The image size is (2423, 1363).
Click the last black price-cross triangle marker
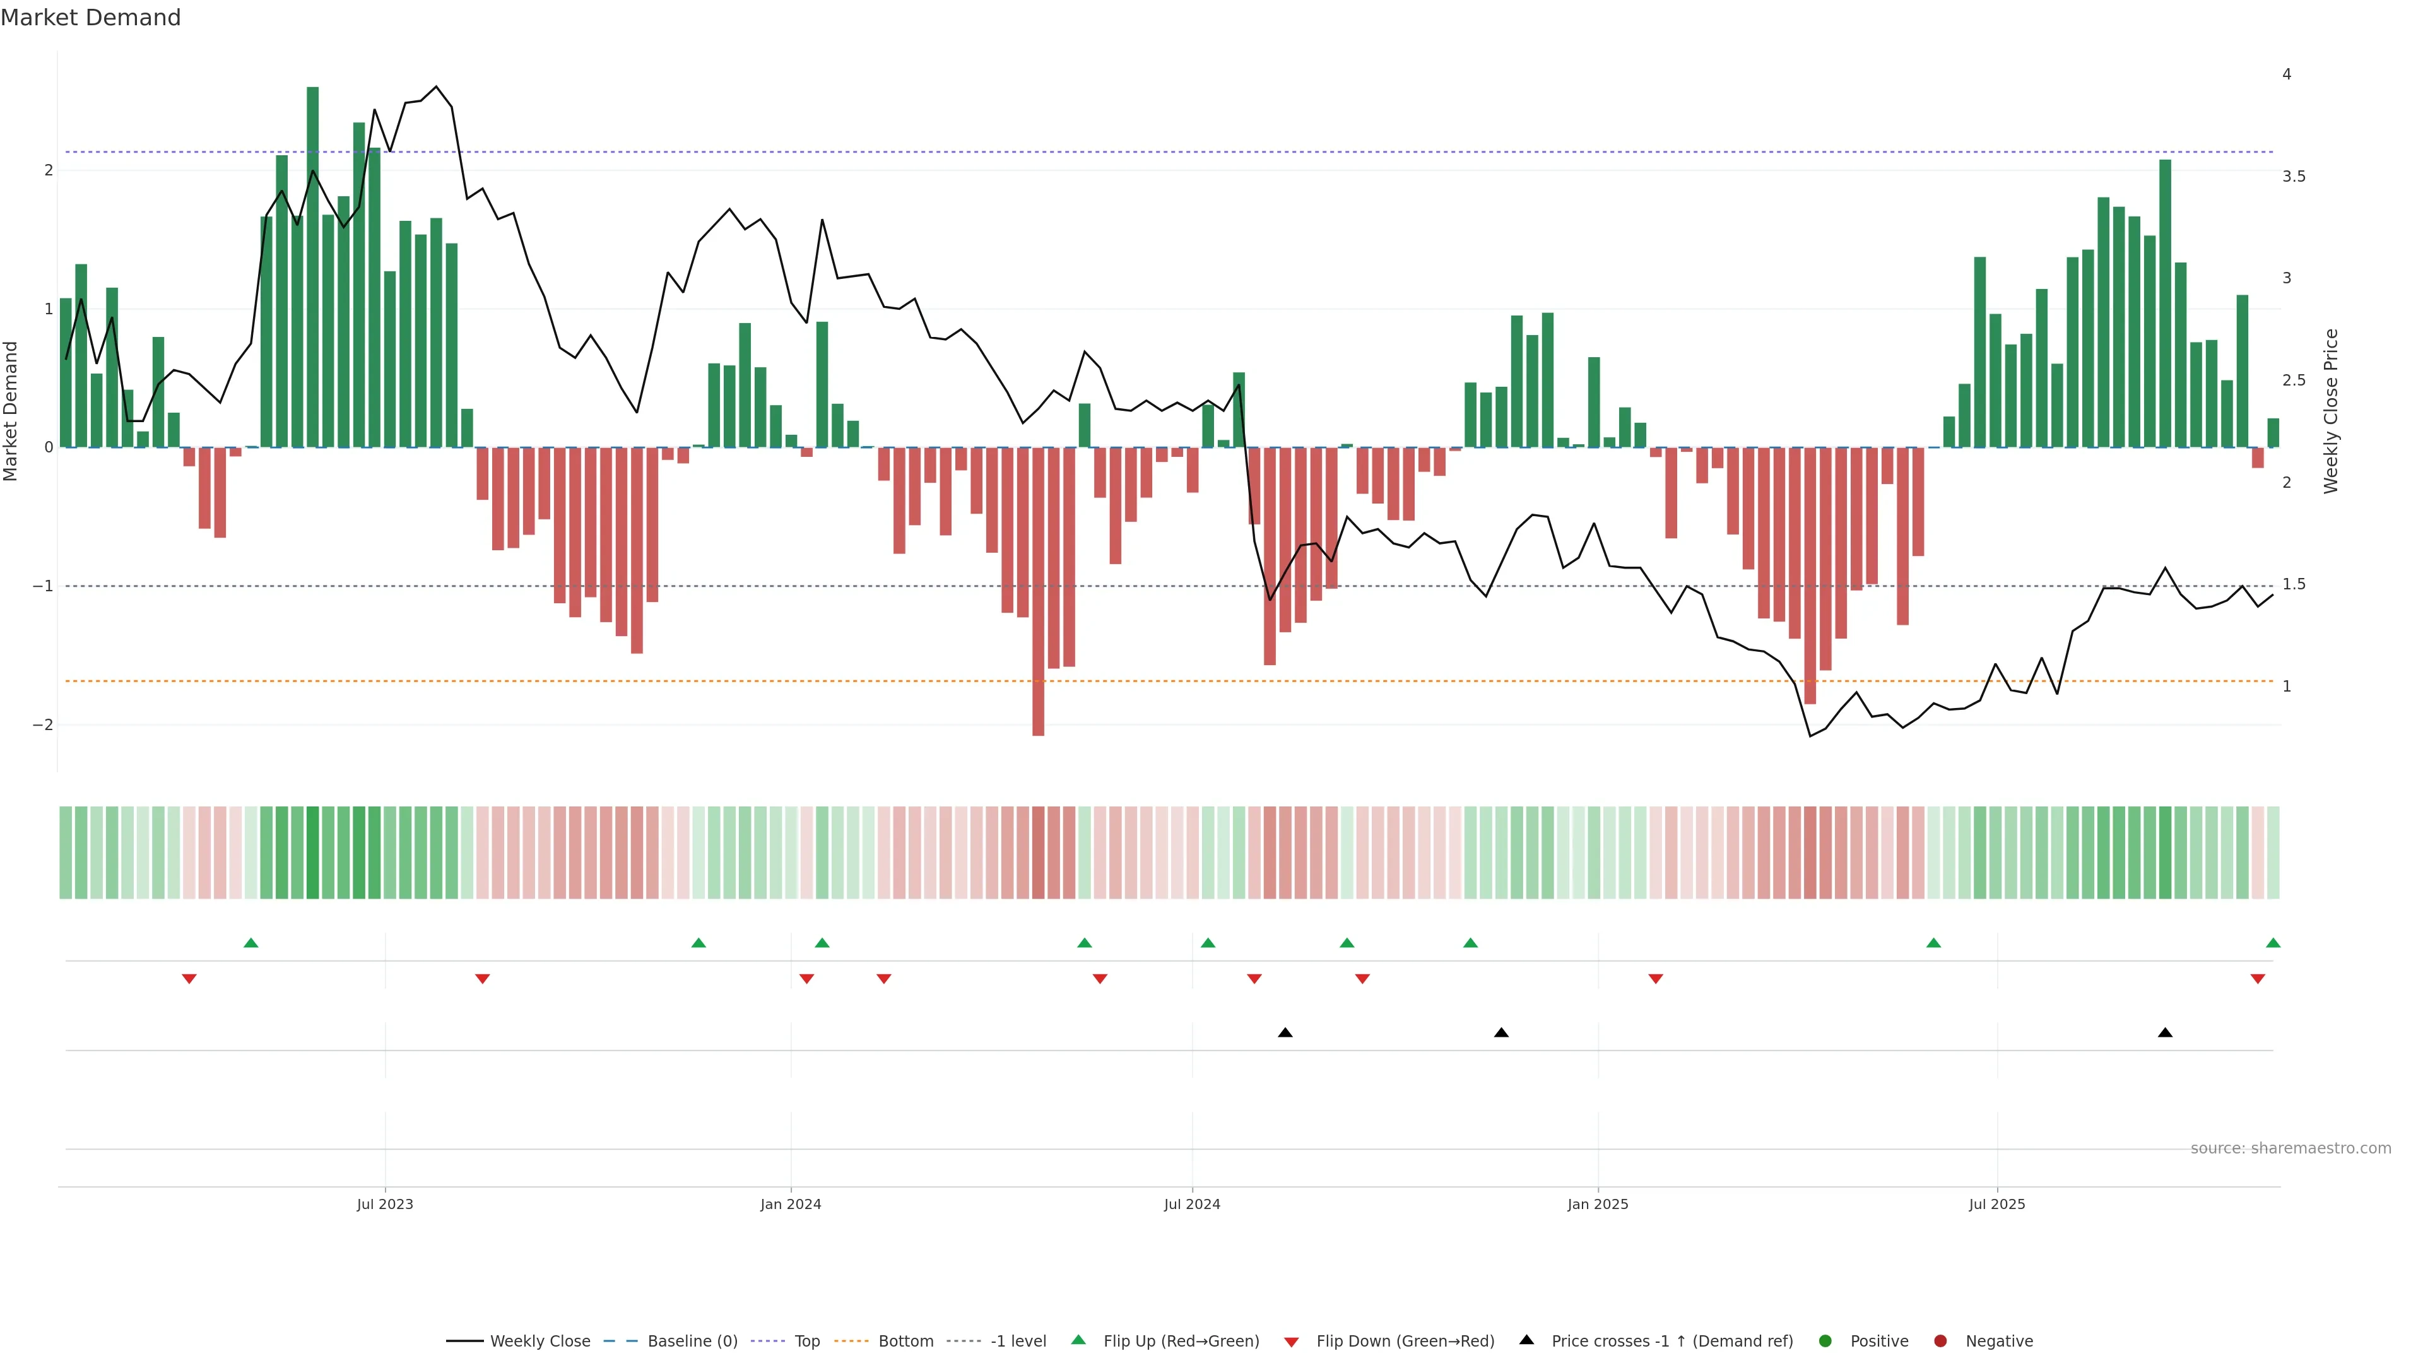[x=2166, y=1033]
